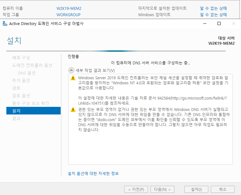This screenshot has height=195, width=241.
Task: Open 설치 옵션에 대한 자세한 정보 link
Action: (x=93, y=173)
